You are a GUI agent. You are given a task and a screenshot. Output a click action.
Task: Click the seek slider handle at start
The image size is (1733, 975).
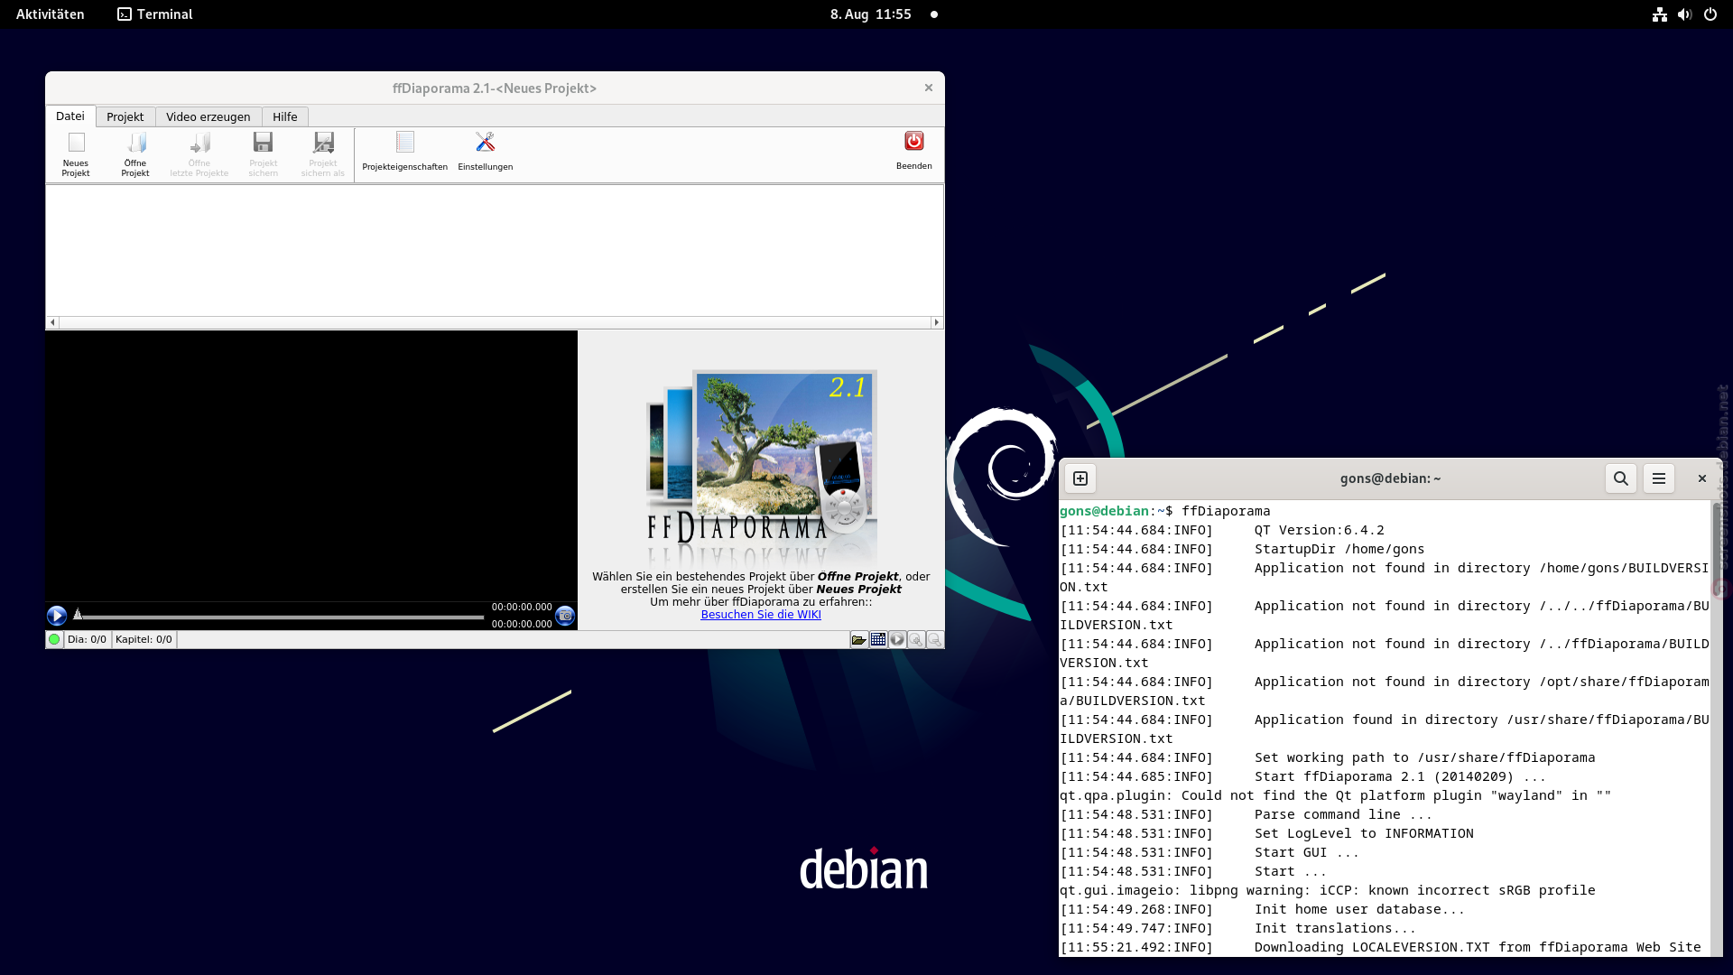[78, 615]
